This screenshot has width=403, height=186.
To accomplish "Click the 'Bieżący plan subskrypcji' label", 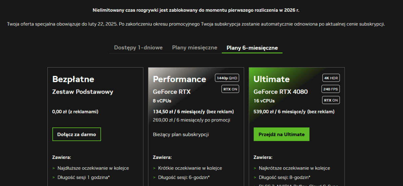I will coord(181,134).
